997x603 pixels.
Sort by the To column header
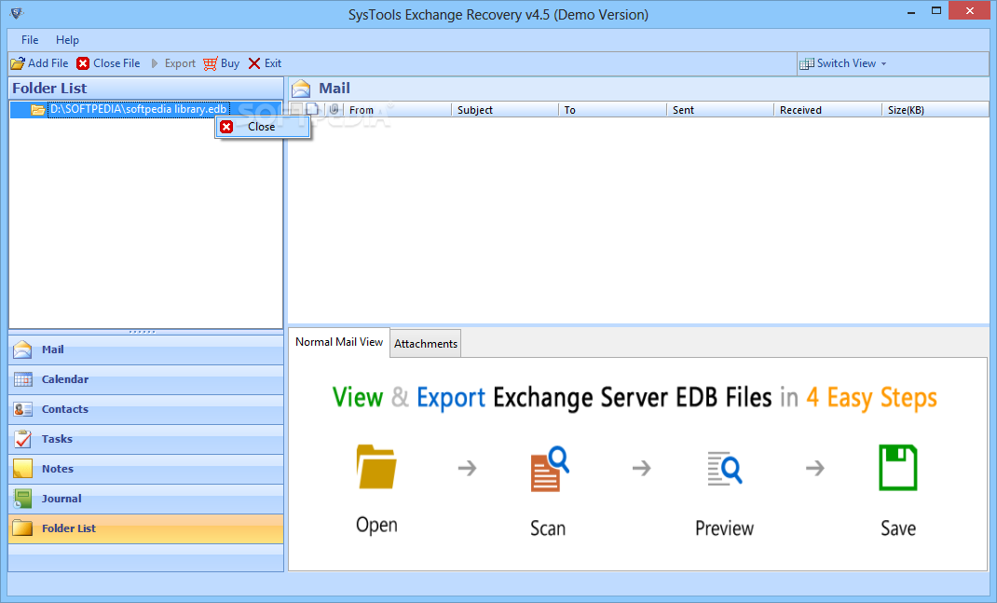tap(612, 110)
